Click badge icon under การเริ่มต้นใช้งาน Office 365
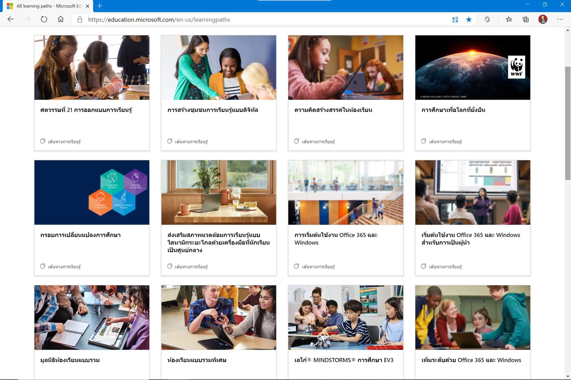The image size is (571, 380). pyautogui.click(x=297, y=266)
